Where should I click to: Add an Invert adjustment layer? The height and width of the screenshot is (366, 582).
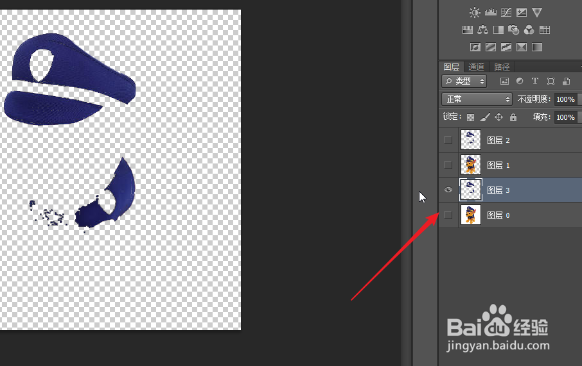click(x=475, y=47)
